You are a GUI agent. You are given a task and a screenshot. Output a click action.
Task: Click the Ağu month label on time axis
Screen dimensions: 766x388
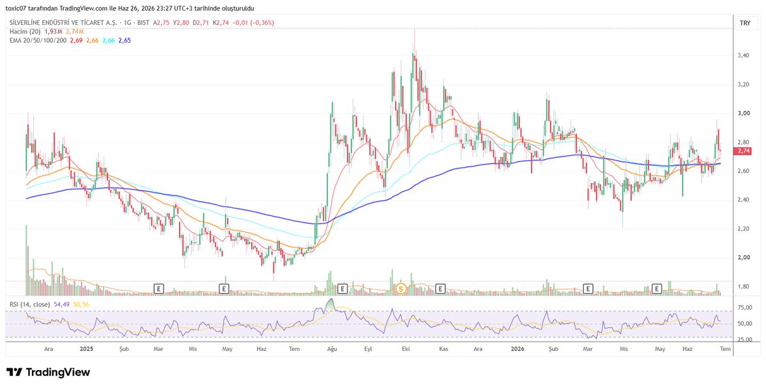(x=332, y=349)
